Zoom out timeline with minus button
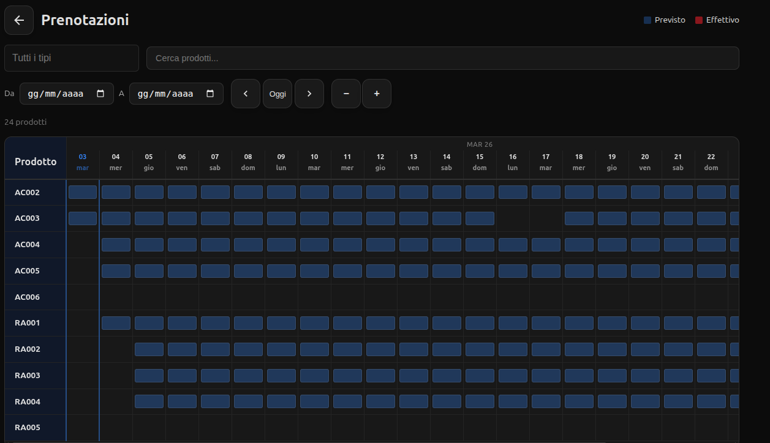 coord(346,94)
